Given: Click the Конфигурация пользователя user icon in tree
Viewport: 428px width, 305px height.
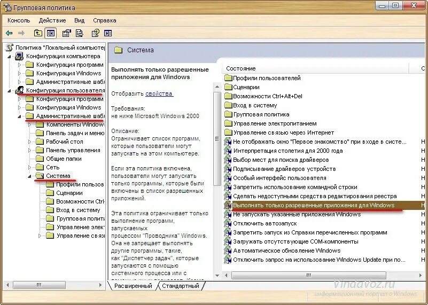Looking at the screenshot, I should (x=19, y=90).
